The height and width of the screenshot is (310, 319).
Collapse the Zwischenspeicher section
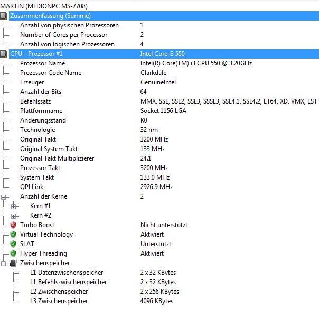tap(4, 263)
